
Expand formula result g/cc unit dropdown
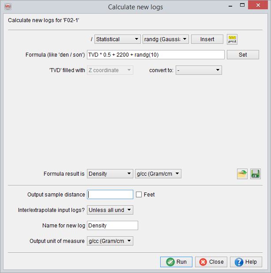point(158,174)
